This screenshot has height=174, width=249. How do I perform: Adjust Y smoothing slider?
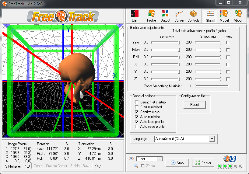(x=208, y=72)
